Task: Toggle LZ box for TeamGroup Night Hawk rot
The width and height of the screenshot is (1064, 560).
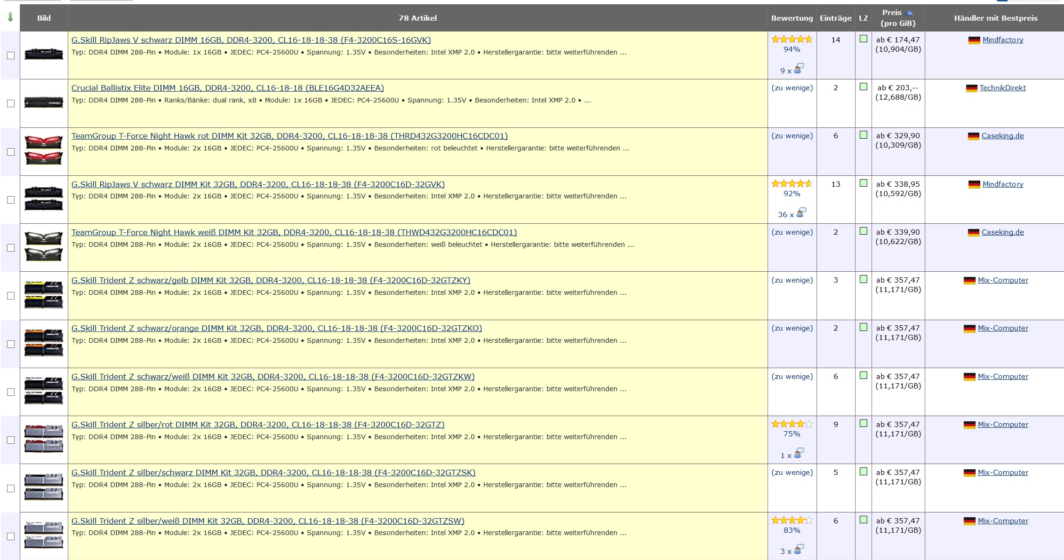Action: click(x=864, y=135)
